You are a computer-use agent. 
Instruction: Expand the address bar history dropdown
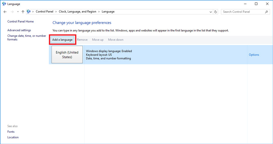(x=211, y=12)
